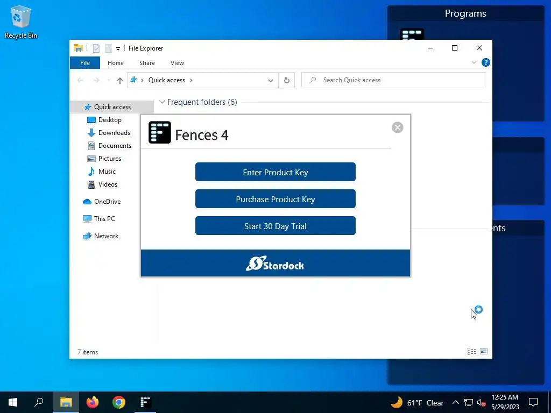
Task: Open Customize Quick Access Toolbar dropdown
Action: click(118, 49)
